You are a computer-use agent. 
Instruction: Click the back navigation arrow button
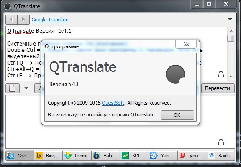(11, 20)
